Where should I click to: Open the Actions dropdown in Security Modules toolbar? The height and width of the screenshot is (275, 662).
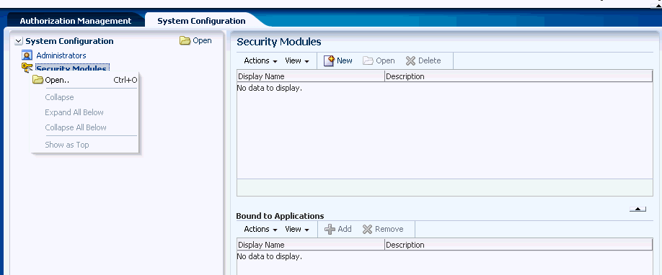click(260, 60)
